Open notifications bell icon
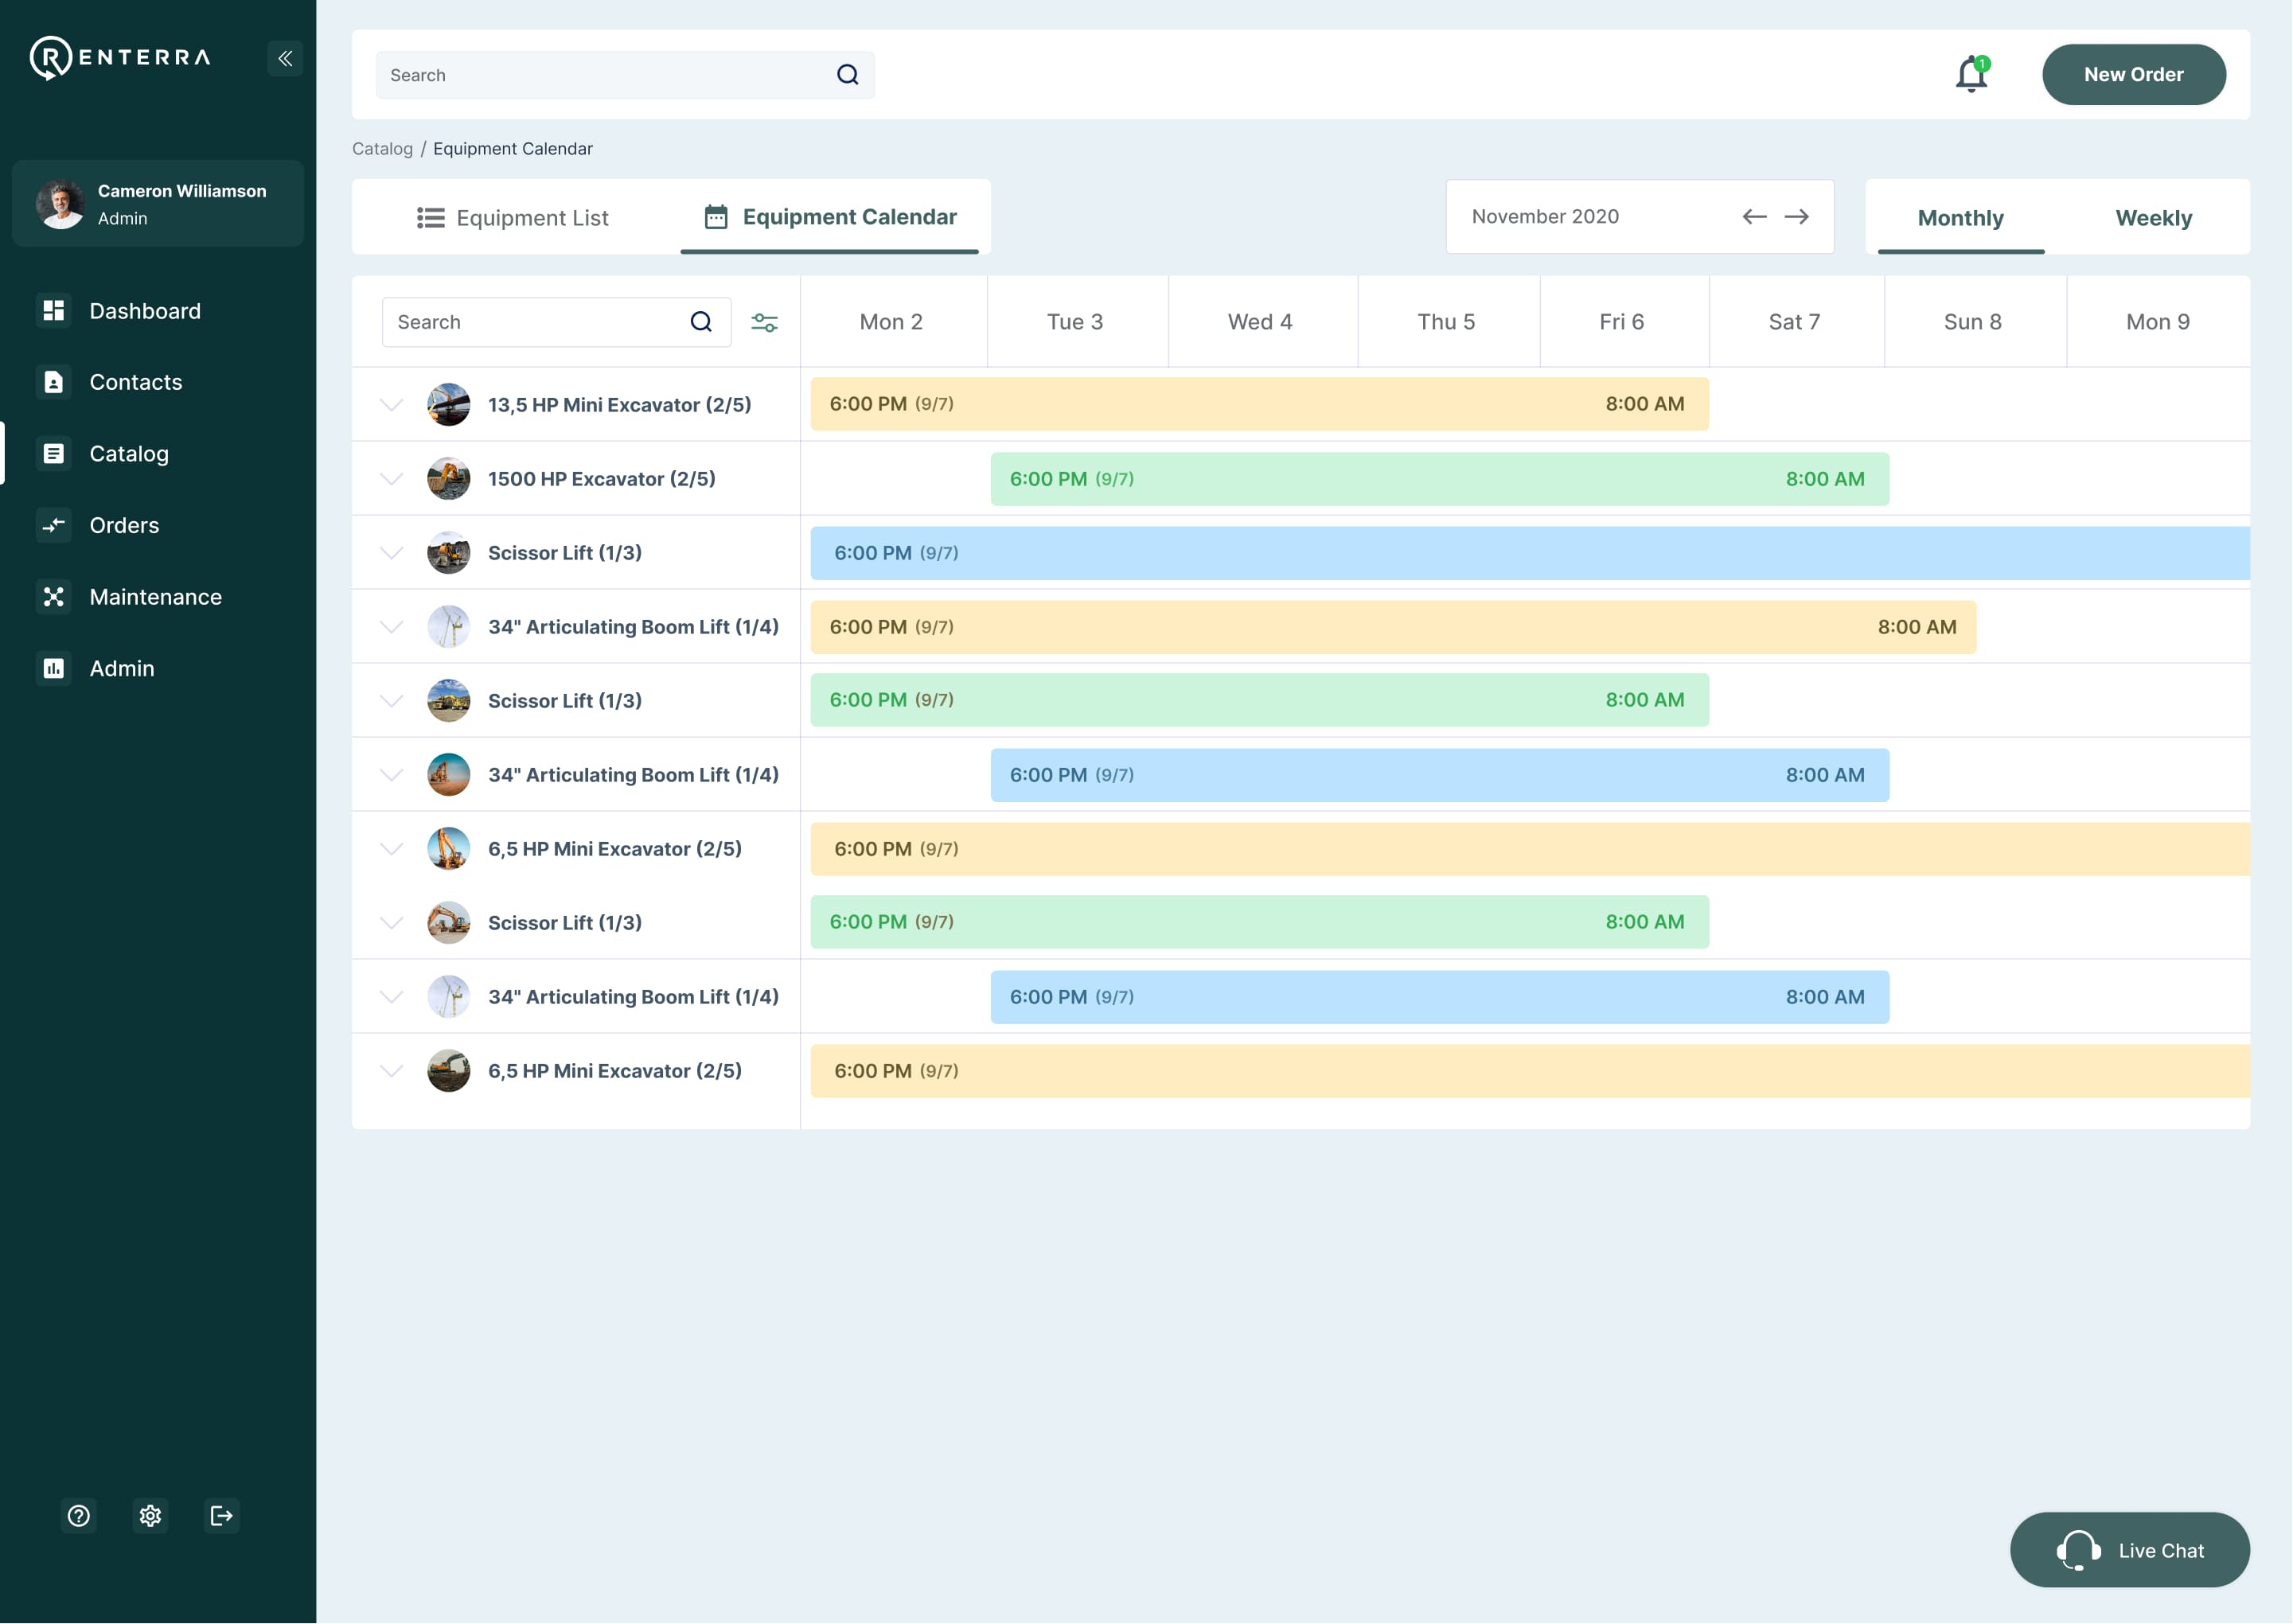2293x1624 pixels. pos(1972,74)
